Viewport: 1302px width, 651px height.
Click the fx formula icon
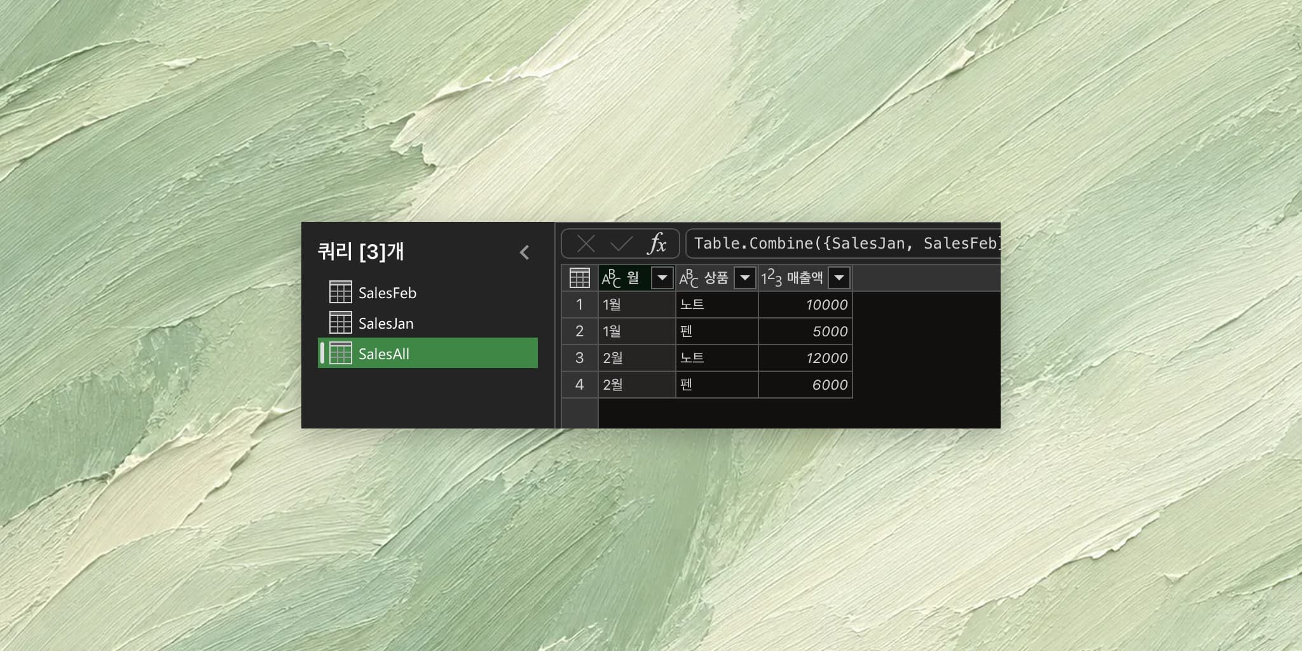(657, 243)
